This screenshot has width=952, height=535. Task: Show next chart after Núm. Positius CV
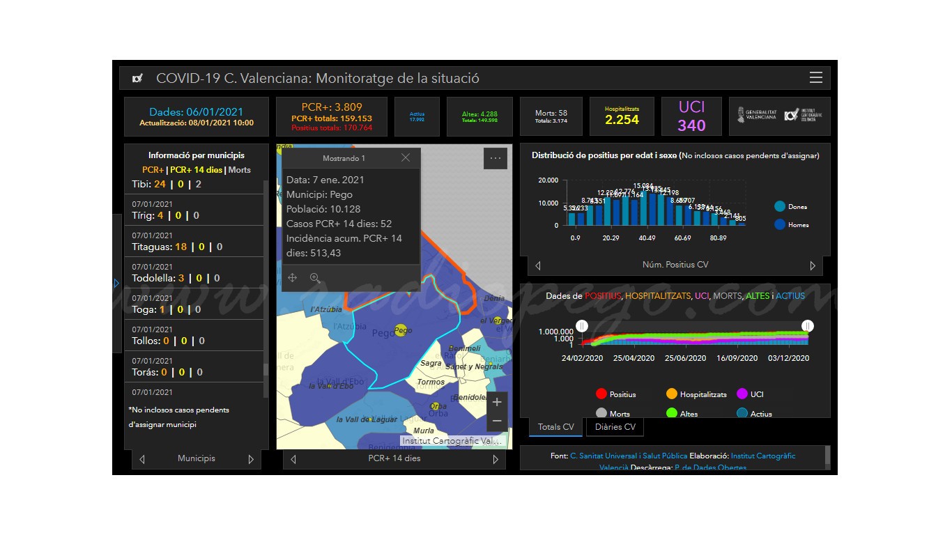click(813, 265)
